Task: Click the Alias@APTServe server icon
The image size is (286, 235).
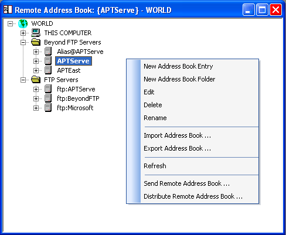Action: pyautogui.click(x=48, y=52)
